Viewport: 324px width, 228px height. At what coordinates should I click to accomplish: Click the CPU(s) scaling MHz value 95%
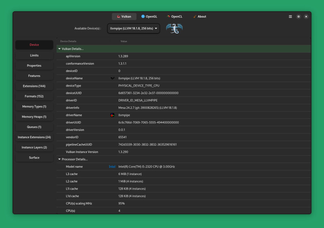122,203
